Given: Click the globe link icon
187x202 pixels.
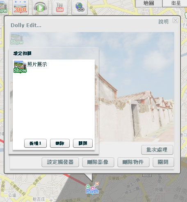Looking at the screenshot, I should point(80,7).
